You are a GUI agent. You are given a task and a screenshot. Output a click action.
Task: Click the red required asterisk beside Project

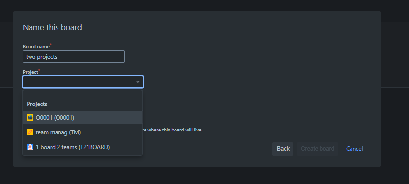tap(39, 70)
